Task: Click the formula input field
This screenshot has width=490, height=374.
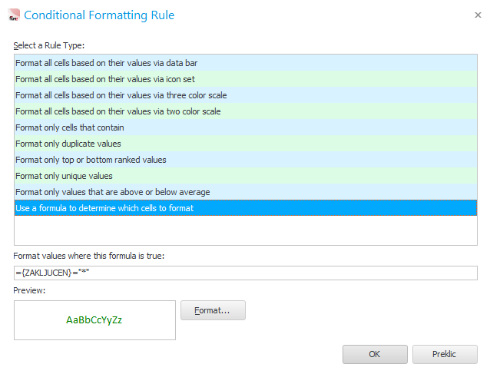Action: (x=245, y=273)
